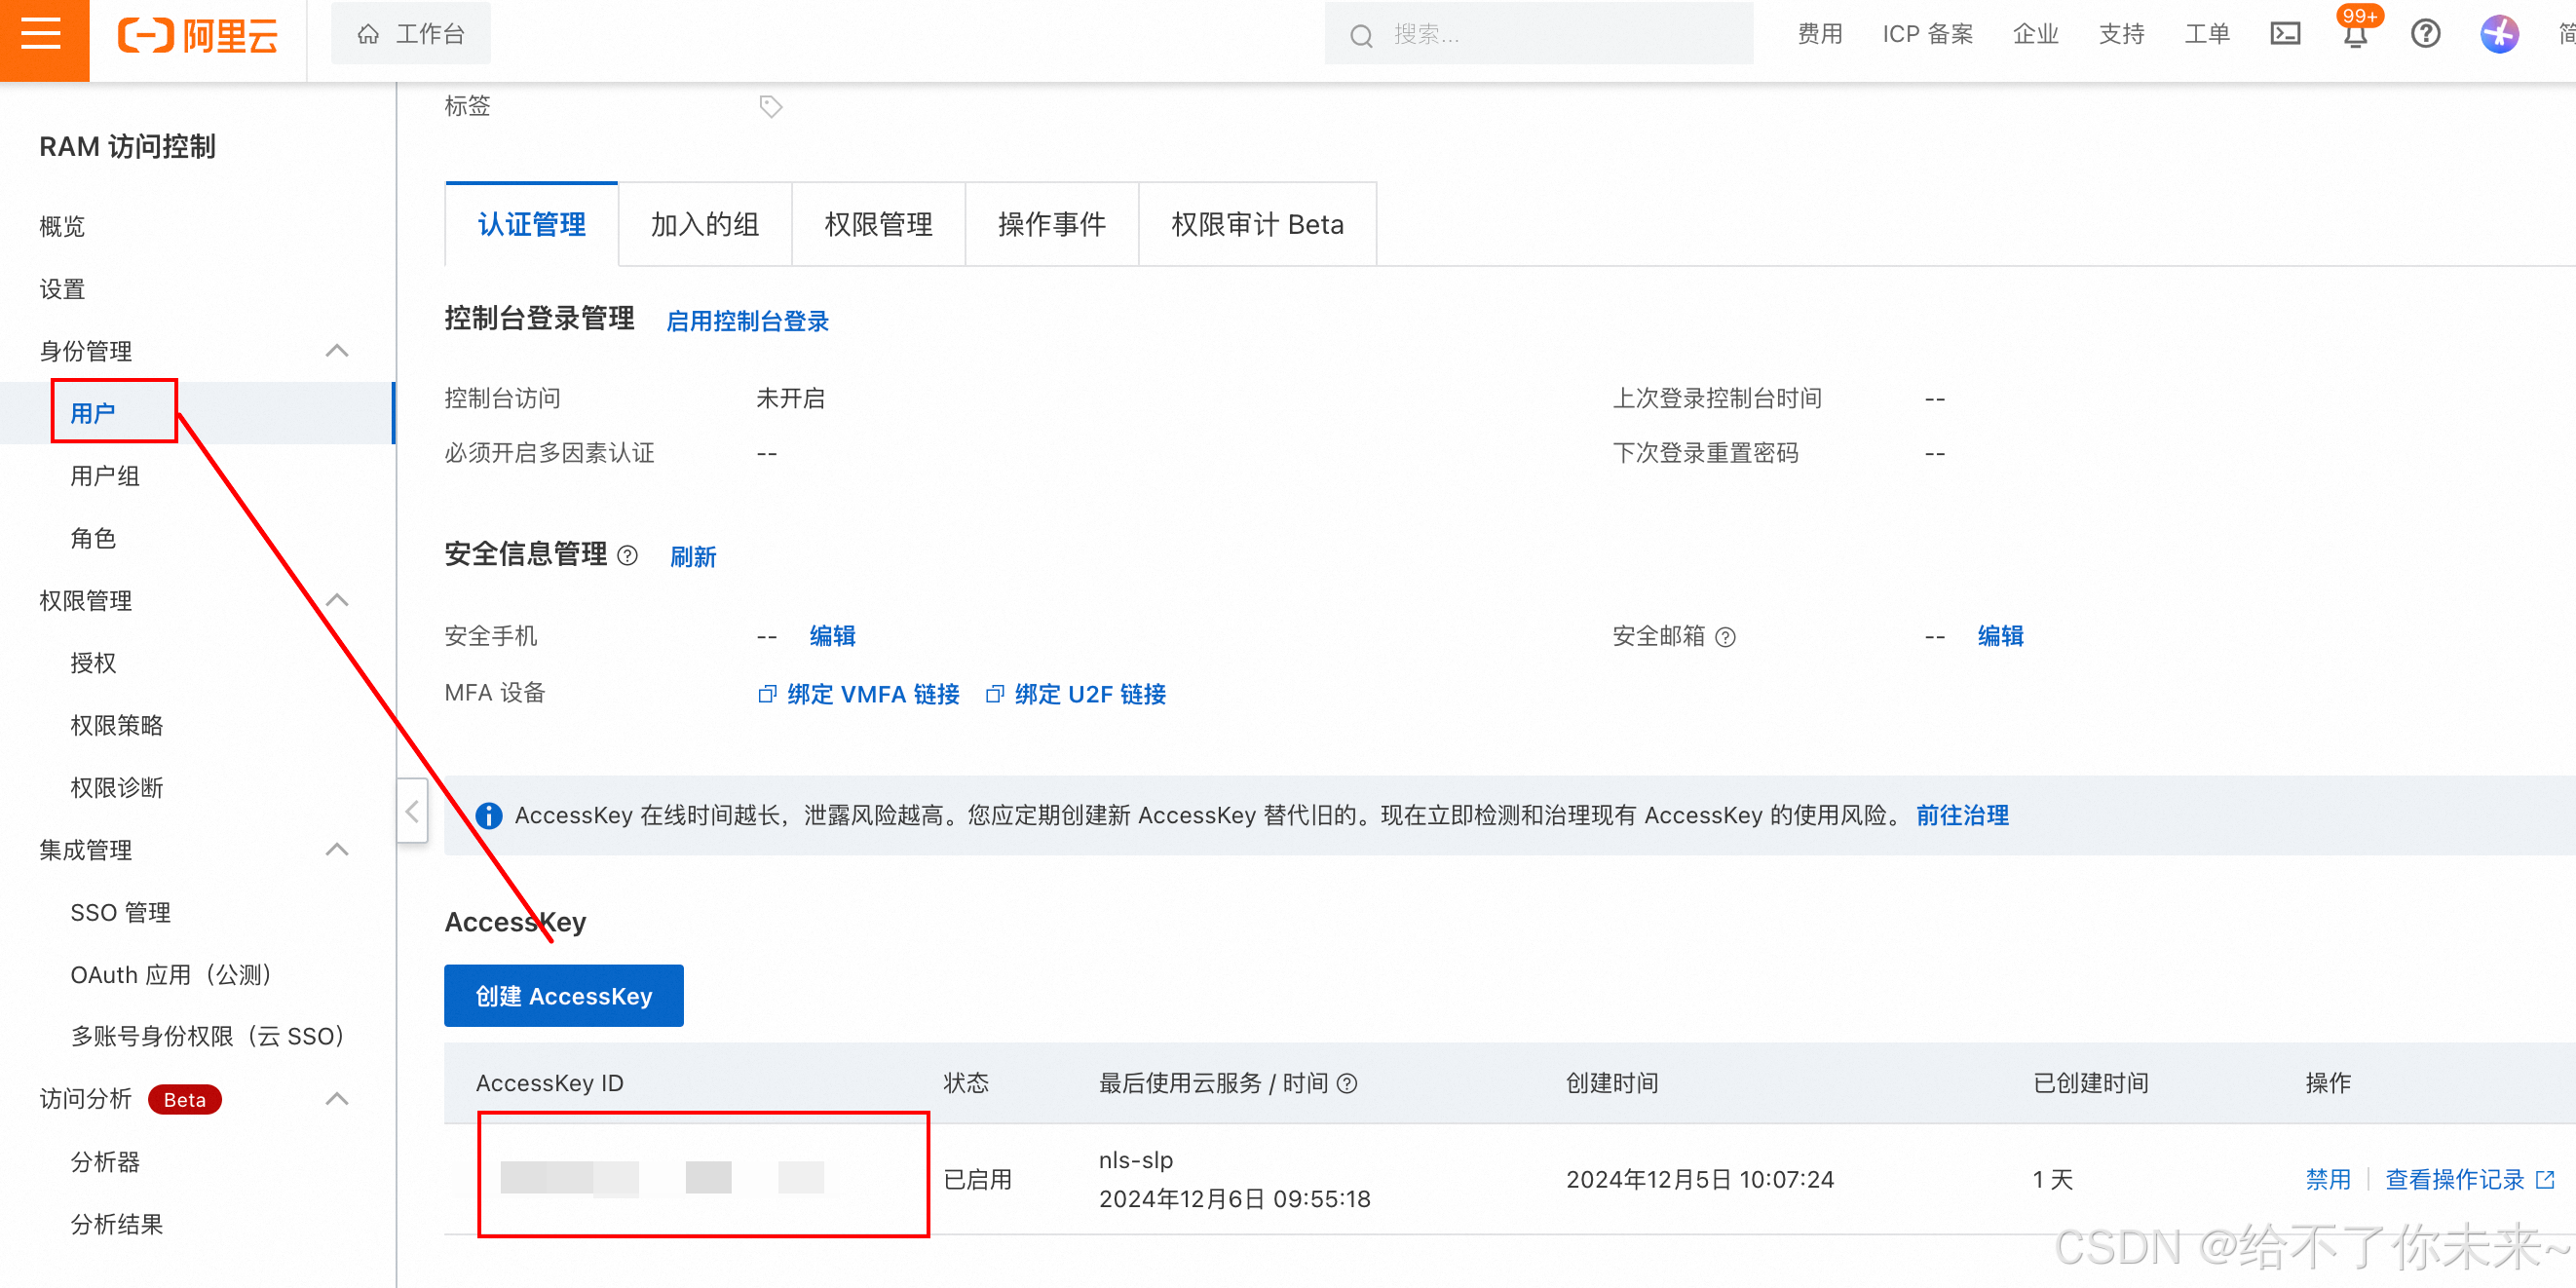
Task: Collapse the 访问分析 Beta section
Action: (337, 1099)
